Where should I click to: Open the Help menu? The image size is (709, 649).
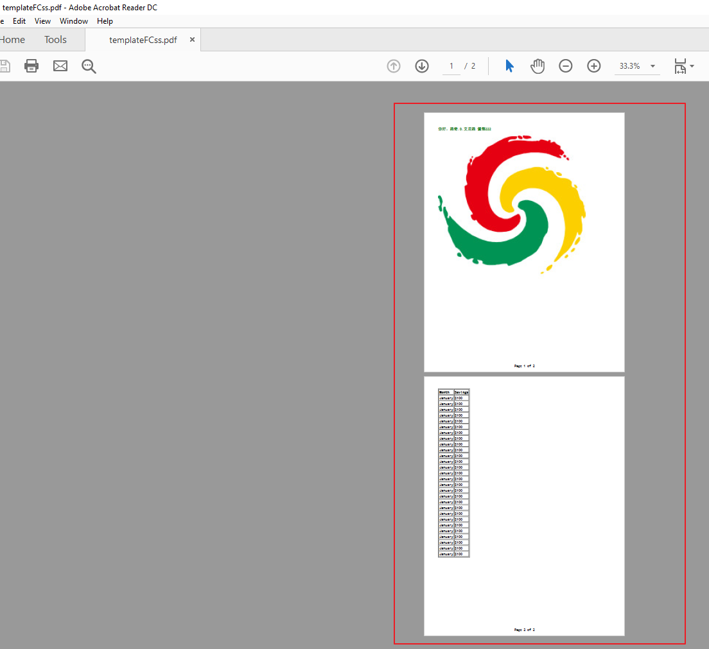[x=105, y=21]
